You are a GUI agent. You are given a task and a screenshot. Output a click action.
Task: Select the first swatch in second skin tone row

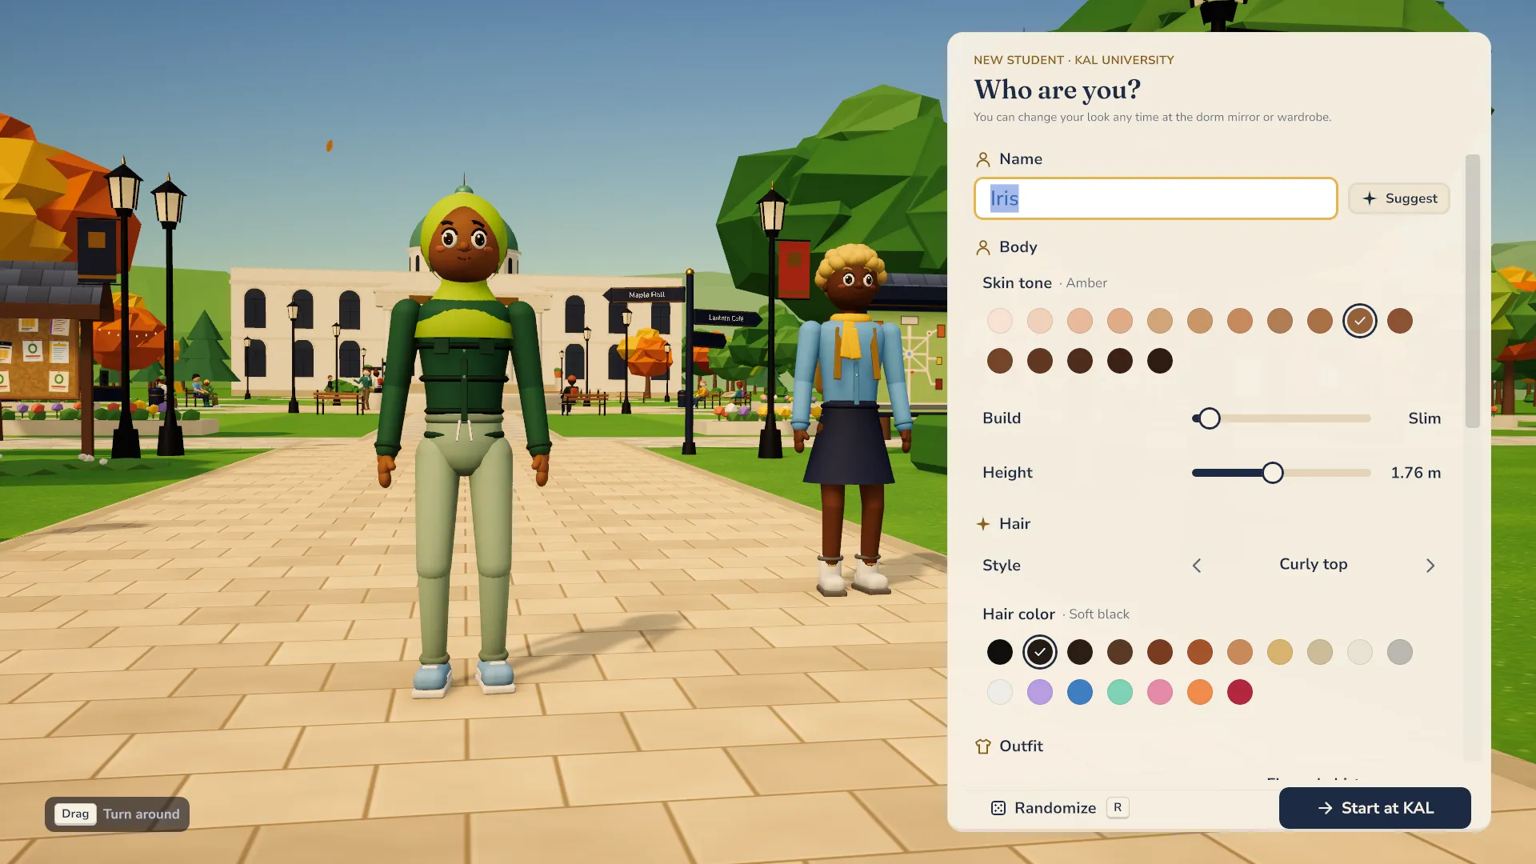(999, 361)
